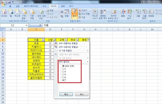Check the value 3 checkbox
This screenshot has width=162, height=104.
[x=63, y=69]
